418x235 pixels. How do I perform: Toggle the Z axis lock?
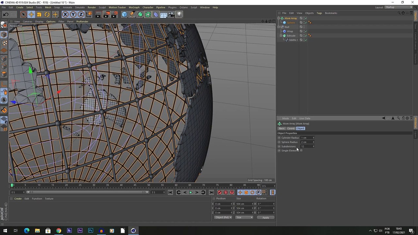tap(81, 14)
